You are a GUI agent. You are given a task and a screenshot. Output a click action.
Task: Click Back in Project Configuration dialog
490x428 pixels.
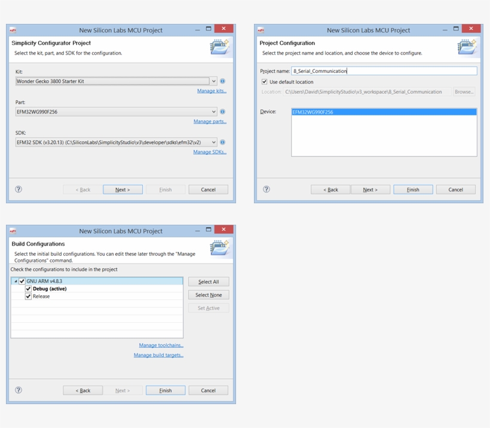(330, 189)
